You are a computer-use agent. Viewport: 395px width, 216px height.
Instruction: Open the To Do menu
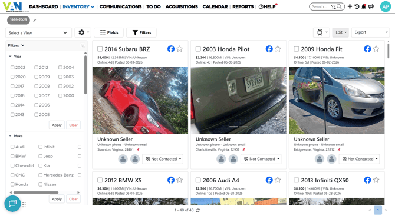point(153,7)
